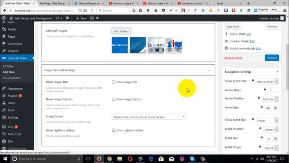This screenshot has width=289, height=163.
Task: Open Firefox from the taskbar
Action: (99, 159)
